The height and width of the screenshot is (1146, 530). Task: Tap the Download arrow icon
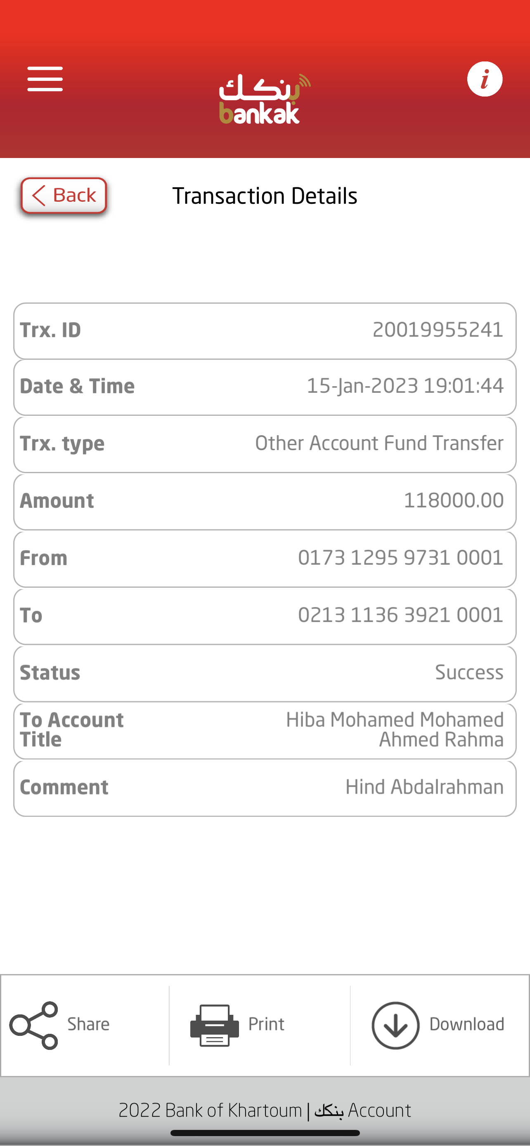(395, 1025)
